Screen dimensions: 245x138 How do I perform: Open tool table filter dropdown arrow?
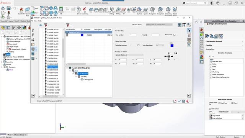pyautogui.click(x=71, y=25)
